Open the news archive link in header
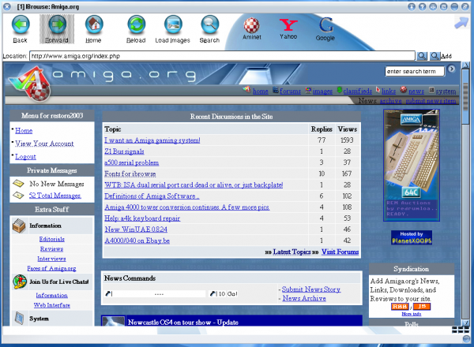The height and width of the screenshot is (347, 474). [x=390, y=101]
